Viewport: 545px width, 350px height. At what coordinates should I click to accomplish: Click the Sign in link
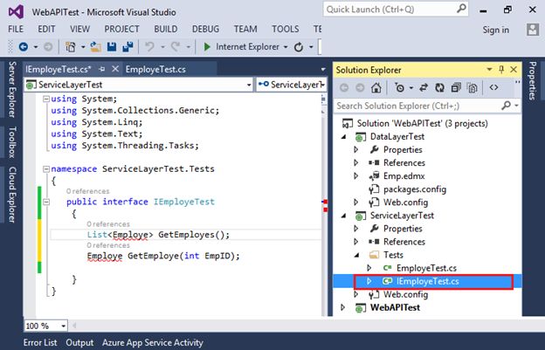[x=495, y=30]
